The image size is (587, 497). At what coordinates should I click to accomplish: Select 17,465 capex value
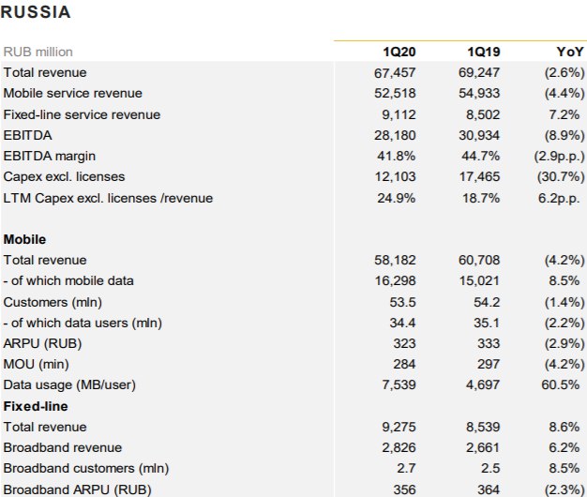pyautogui.click(x=479, y=176)
